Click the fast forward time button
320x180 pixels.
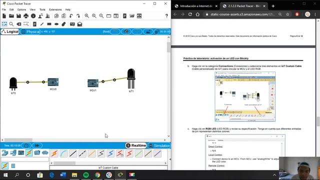[37, 145]
